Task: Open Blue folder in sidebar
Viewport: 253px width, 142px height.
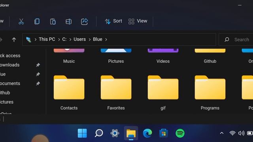Action: click(x=3, y=74)
